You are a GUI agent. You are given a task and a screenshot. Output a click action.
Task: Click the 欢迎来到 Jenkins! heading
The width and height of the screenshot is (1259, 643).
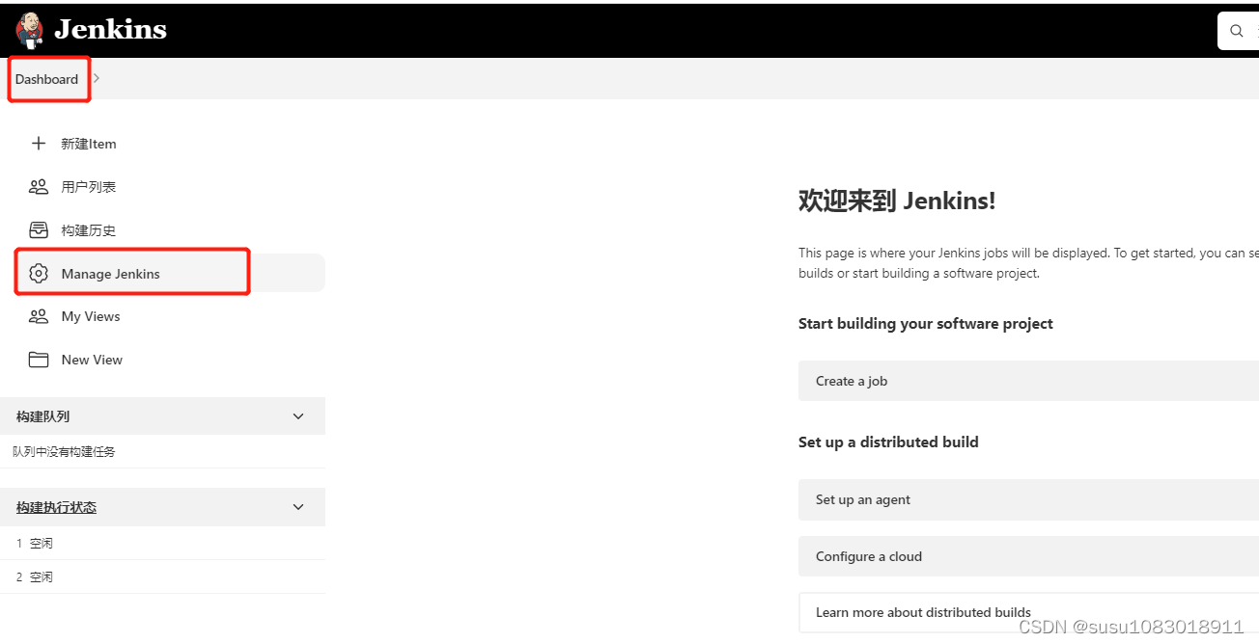coord(897,201)
